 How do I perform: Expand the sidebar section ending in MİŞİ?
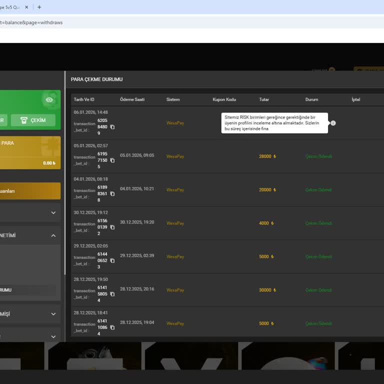tap(53, 314)
